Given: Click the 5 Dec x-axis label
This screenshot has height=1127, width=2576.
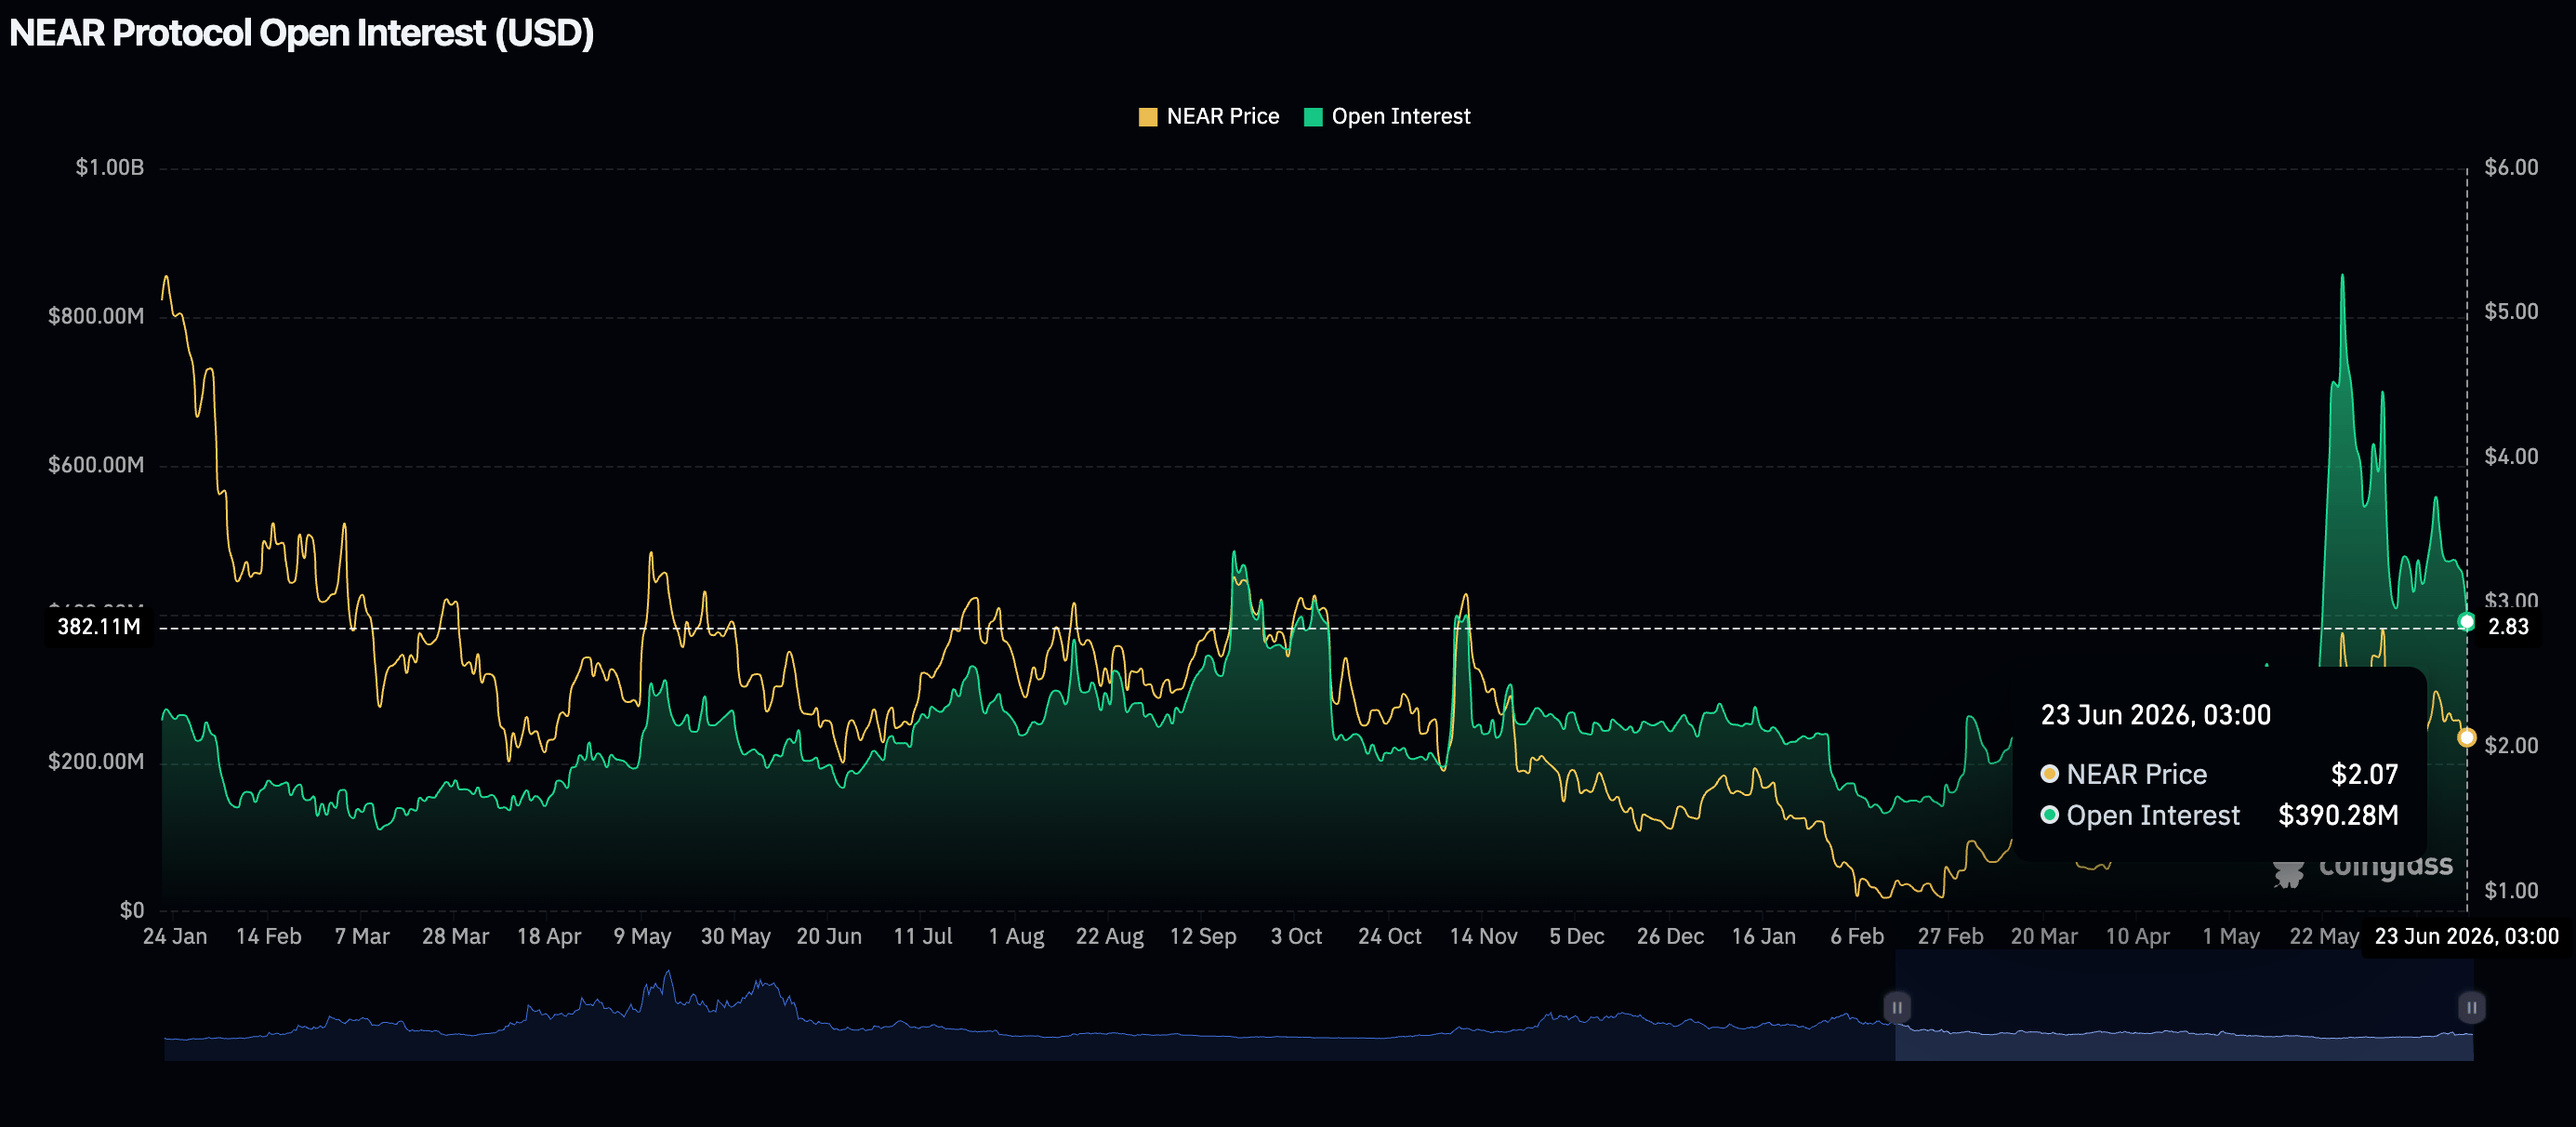Looking at the screenshot, I should pyautogui.click(x=1577, y=937).
